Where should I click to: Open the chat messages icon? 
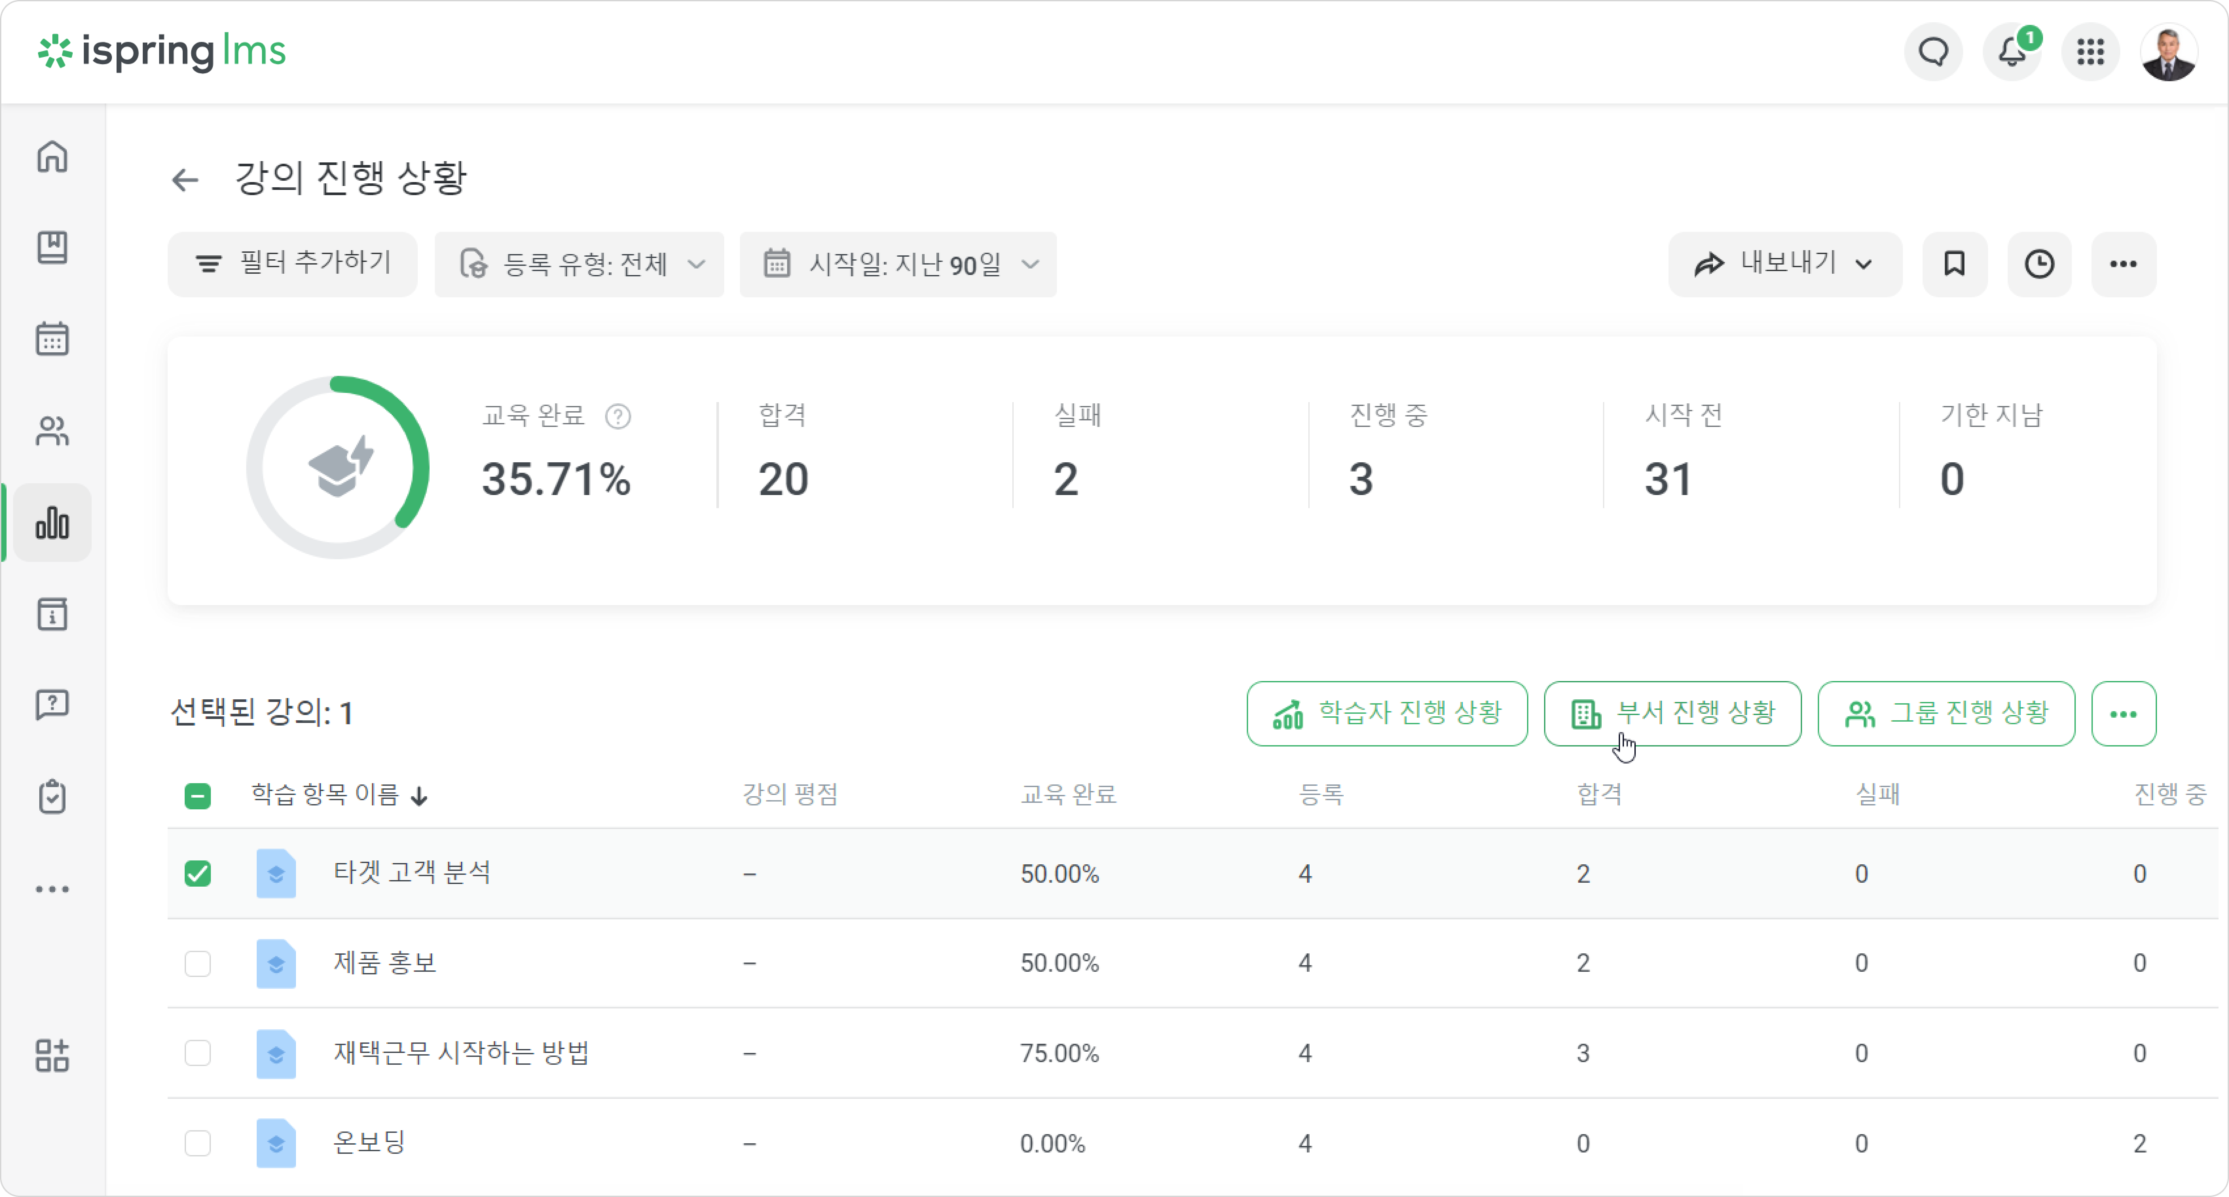tap(1933, 52)
